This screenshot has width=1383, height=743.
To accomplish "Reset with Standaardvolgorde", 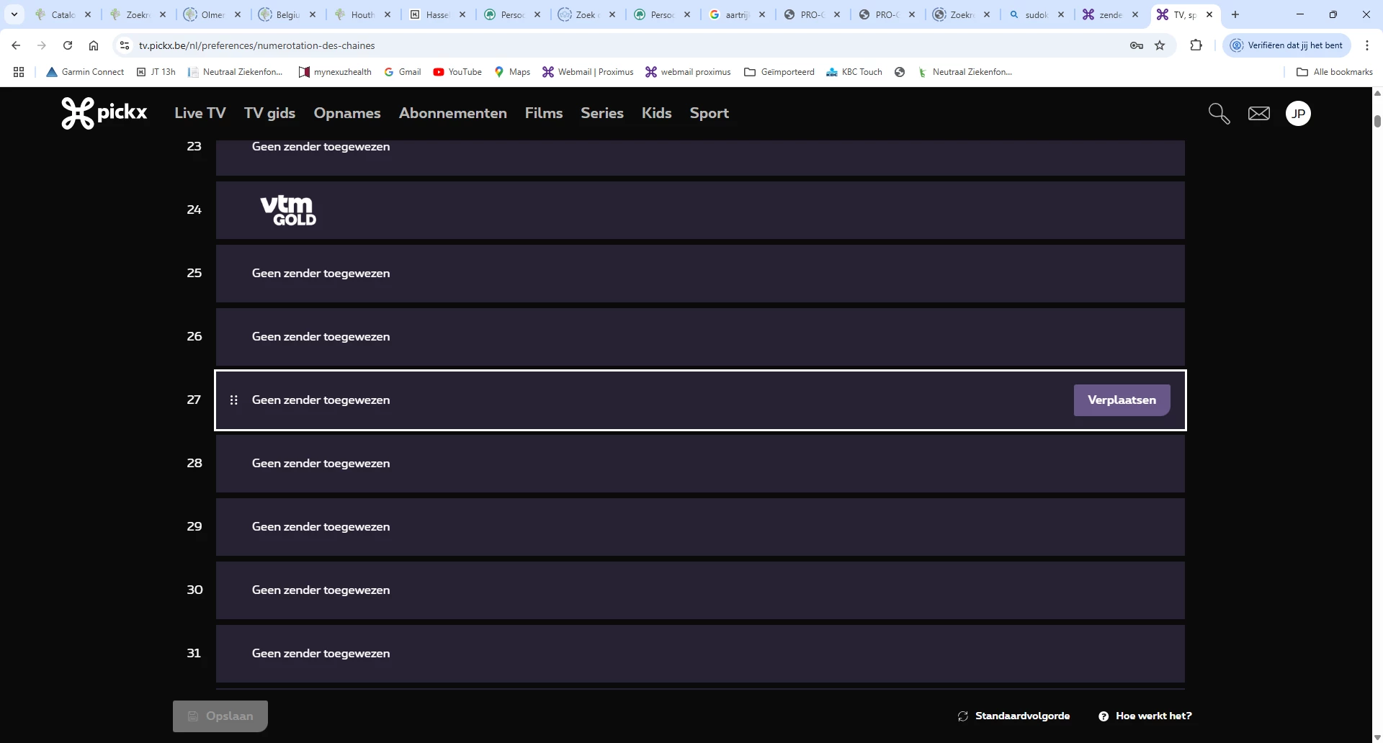I will point(1013,716).
